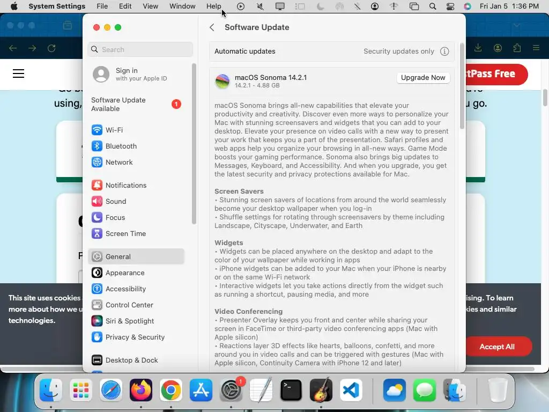Click browser back arrow behind Settings
Viewport: 549px width, 412px height.
coord(13,48)
